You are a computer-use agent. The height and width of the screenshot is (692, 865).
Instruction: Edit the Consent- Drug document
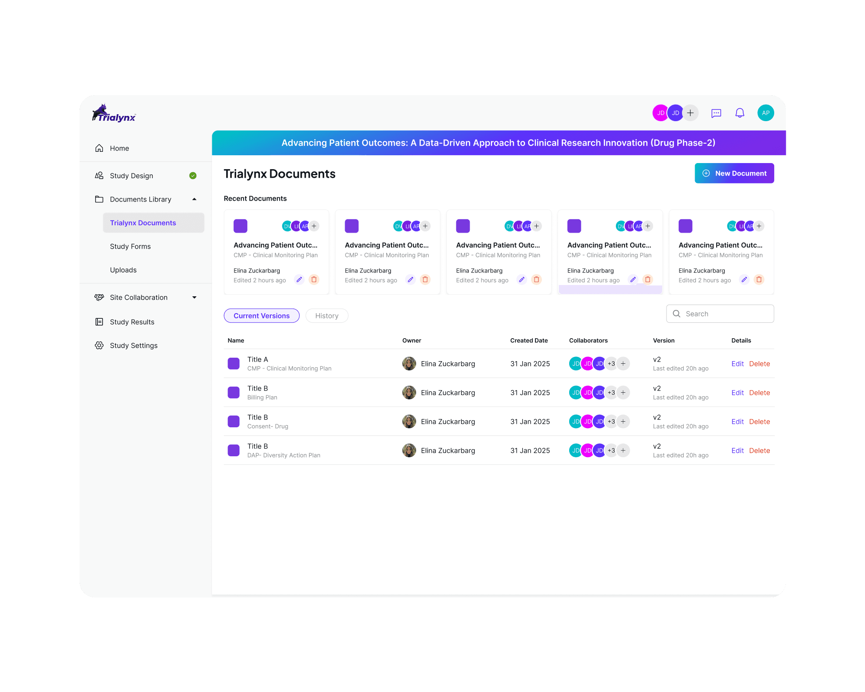click(737, 422)
